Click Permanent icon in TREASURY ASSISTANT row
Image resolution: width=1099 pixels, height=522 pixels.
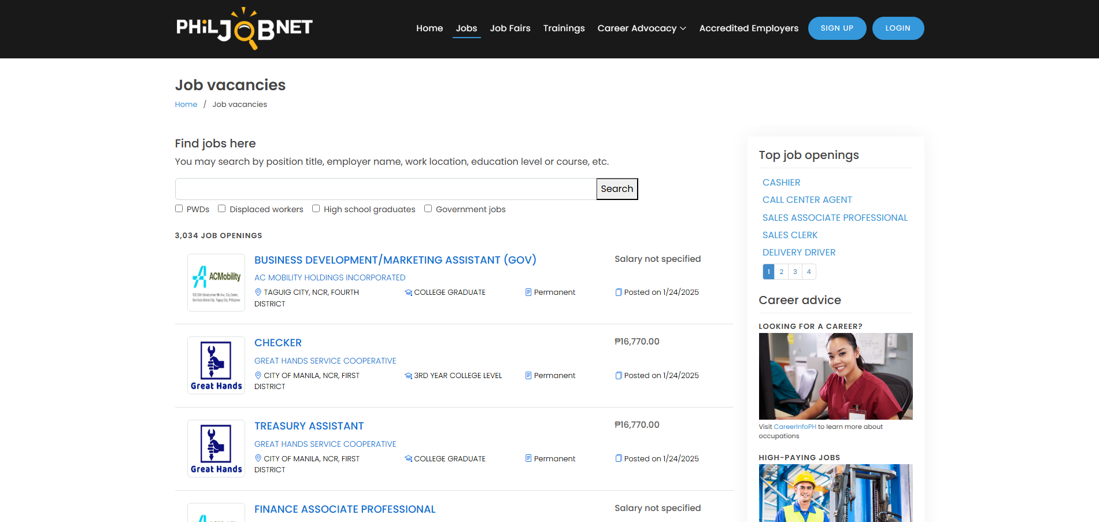528,458
